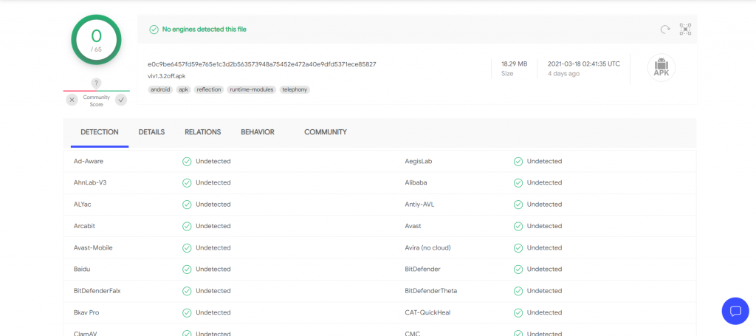Click the reanalyze refresh icon

(x=665, y=30)
